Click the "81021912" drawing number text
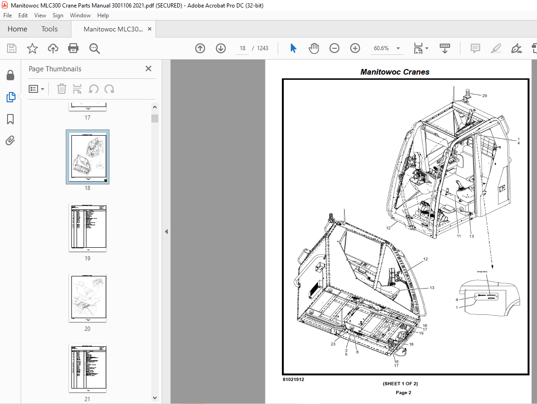This screenshot has width=537, height=404. [x=294, y=380]
